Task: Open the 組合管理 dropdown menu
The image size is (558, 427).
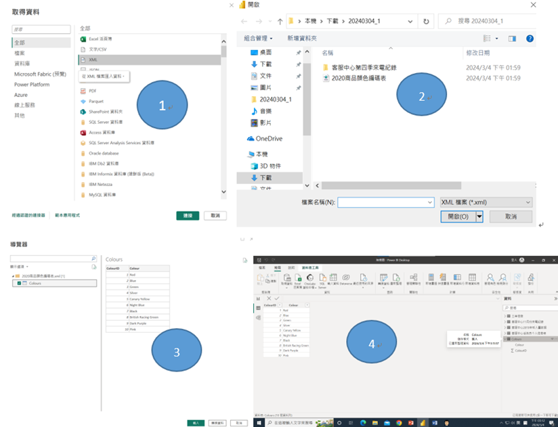Action: (x=259, y=39)
